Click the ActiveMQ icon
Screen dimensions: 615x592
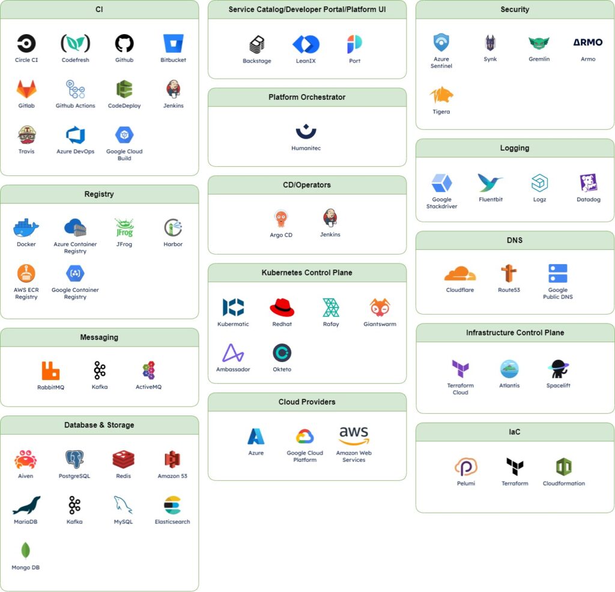[149, 370]
